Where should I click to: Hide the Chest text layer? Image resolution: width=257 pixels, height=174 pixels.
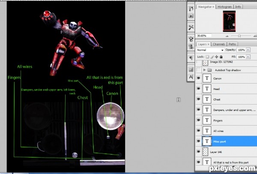pos(198,99)
